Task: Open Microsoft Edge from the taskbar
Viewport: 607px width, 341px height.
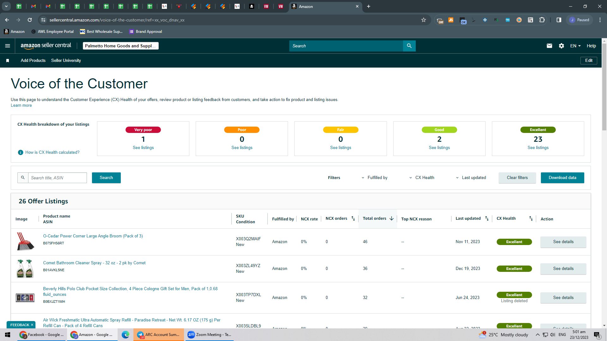Action: click(x=126, y=335)
